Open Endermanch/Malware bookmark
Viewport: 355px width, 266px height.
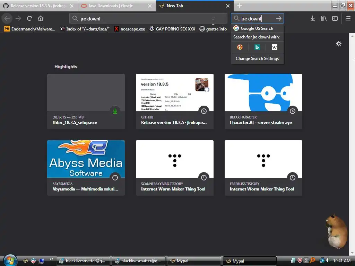coord(30,29)
